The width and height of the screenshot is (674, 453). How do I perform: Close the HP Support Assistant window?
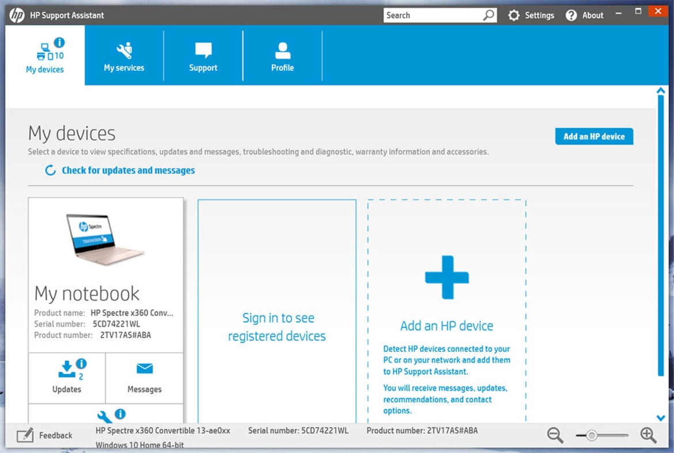point(658,12)
